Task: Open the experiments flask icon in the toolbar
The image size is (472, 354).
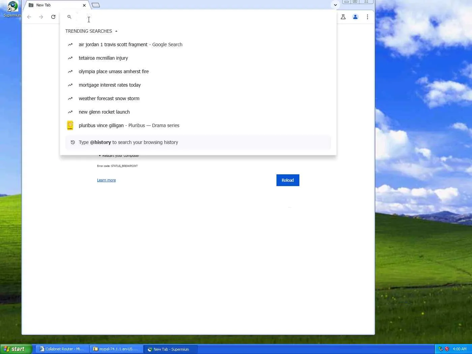Action: (x=343, y=17)
